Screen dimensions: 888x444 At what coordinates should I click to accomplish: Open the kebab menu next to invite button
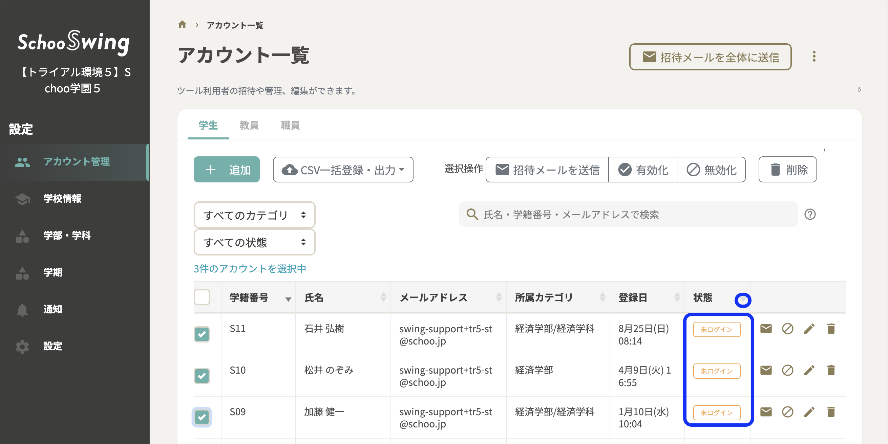tap(814, 57)
